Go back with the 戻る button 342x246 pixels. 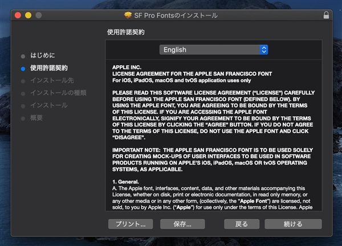pyautogui.click(x=242, y=224)
